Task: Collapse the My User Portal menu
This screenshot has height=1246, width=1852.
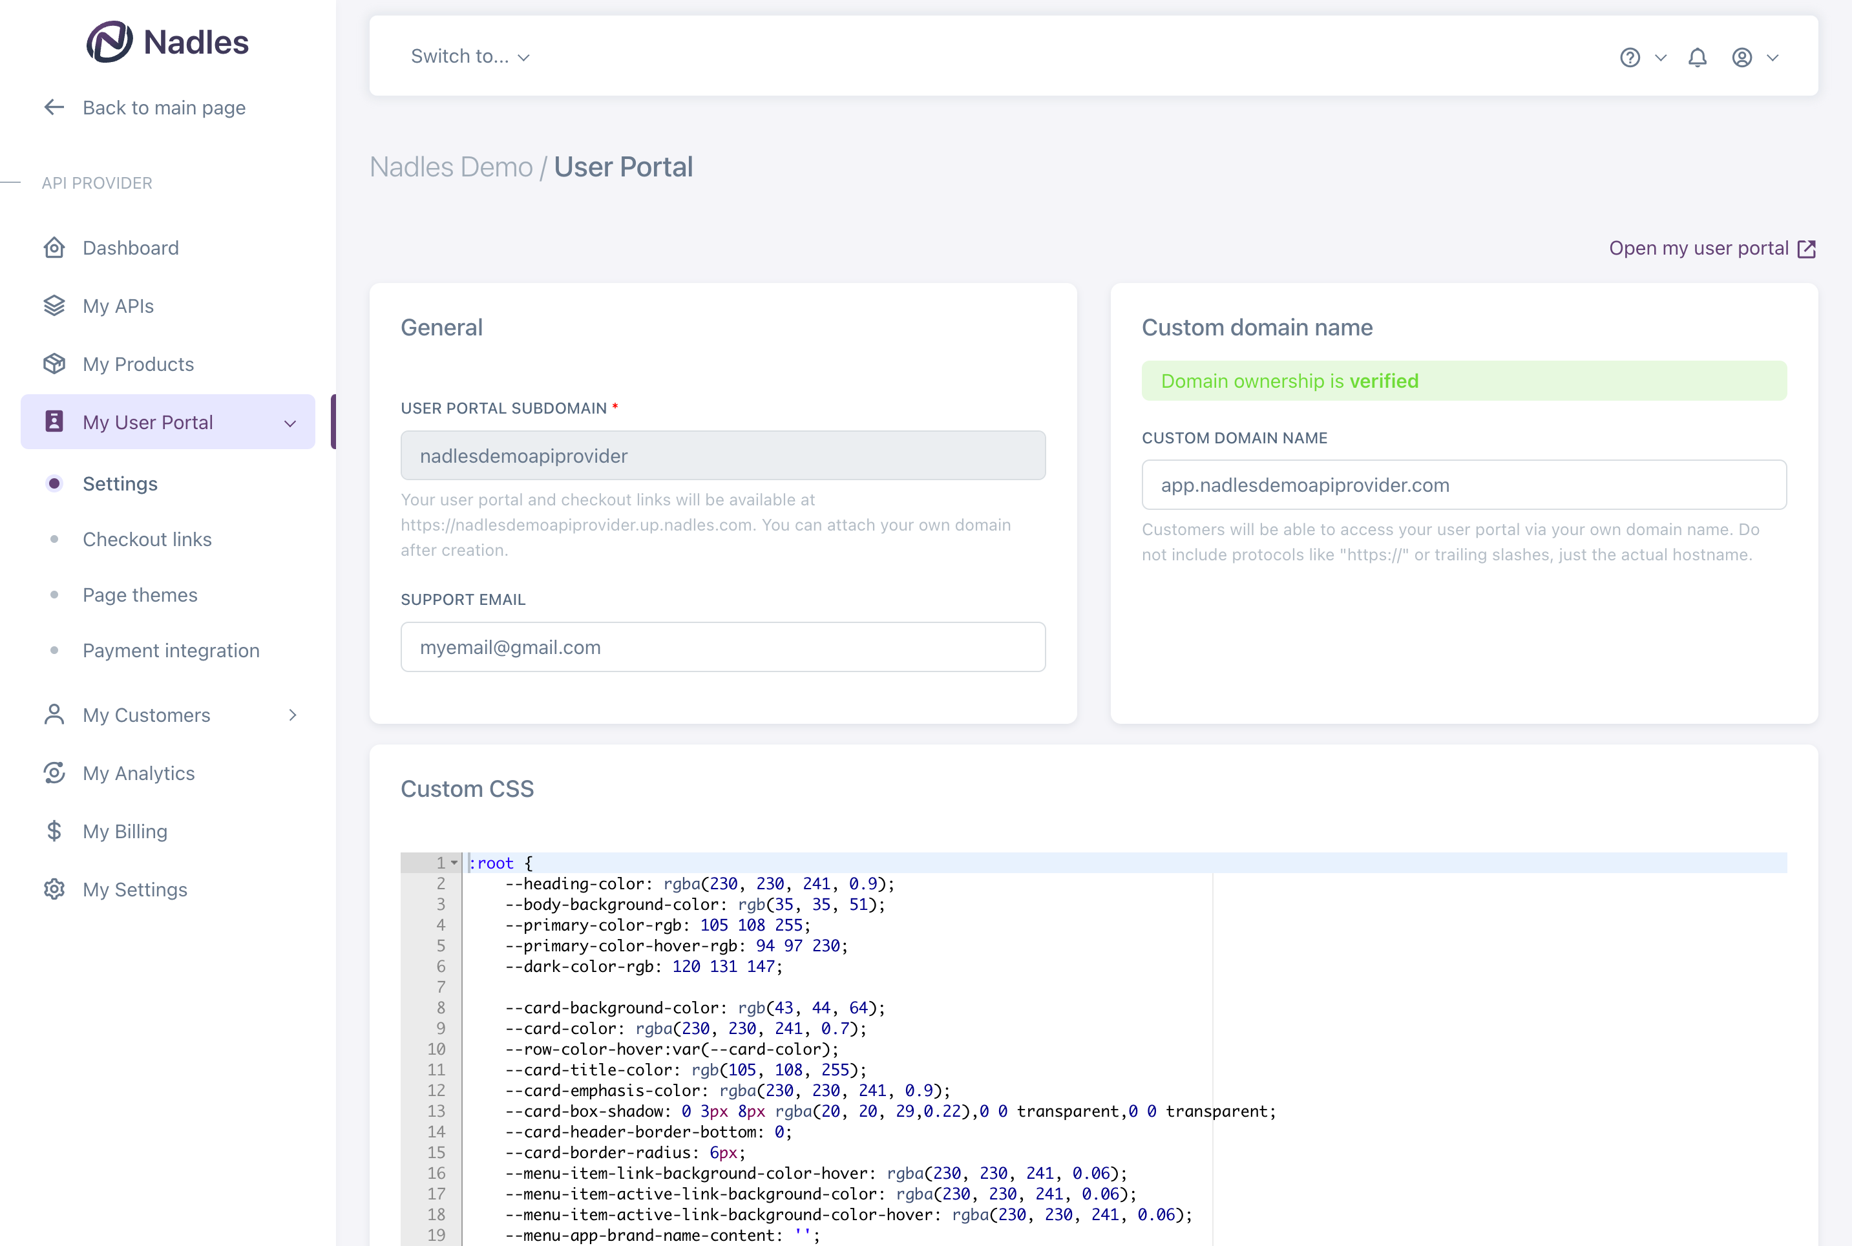Action: point(290,423)
